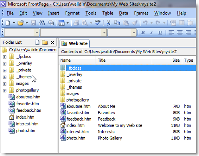199x156 pixels.
Task: Click the New page toolbar icon
Action: coord(8,23)
